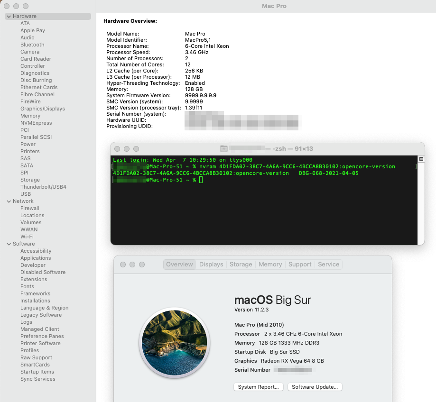The height and width of the screenshot is (402, 436).
Task: Select Language & Region in the sidebar
Action: pyautogui.click(x=44, y=308)
